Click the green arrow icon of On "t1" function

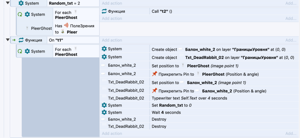14,40
